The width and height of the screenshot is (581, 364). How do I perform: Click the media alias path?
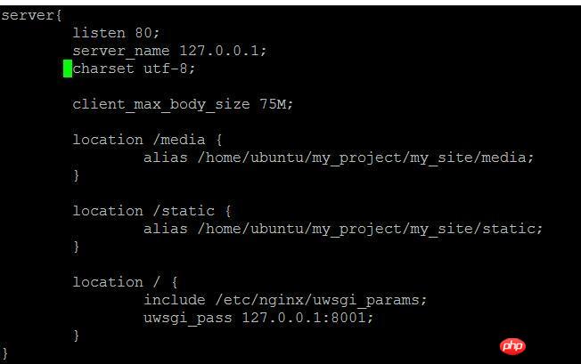click(365, 158)
